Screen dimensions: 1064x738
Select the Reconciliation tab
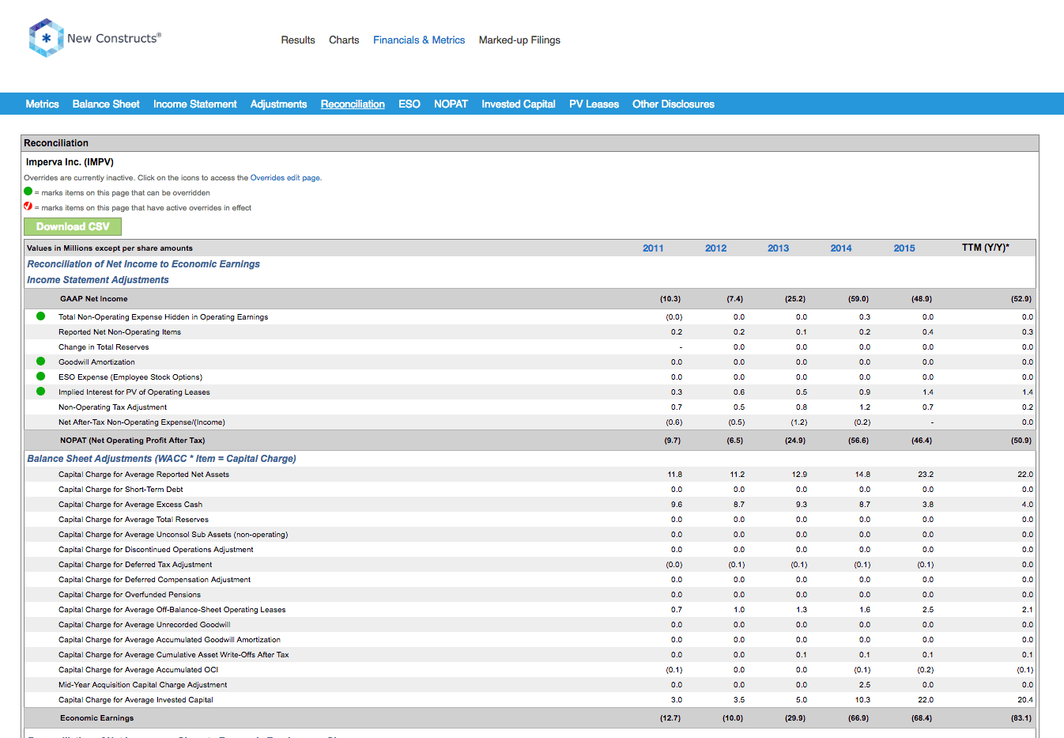pos(353,104)
